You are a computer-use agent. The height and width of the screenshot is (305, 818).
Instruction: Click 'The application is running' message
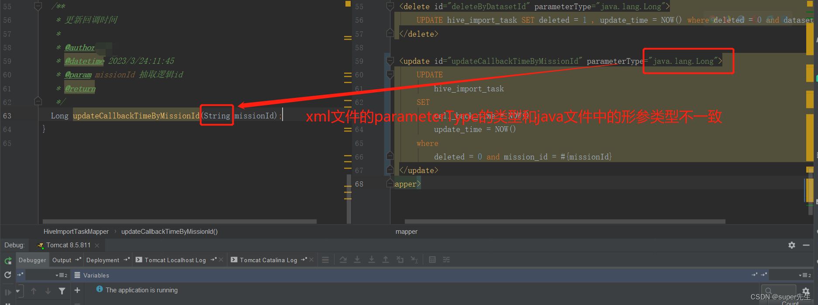tap(142, 290)
